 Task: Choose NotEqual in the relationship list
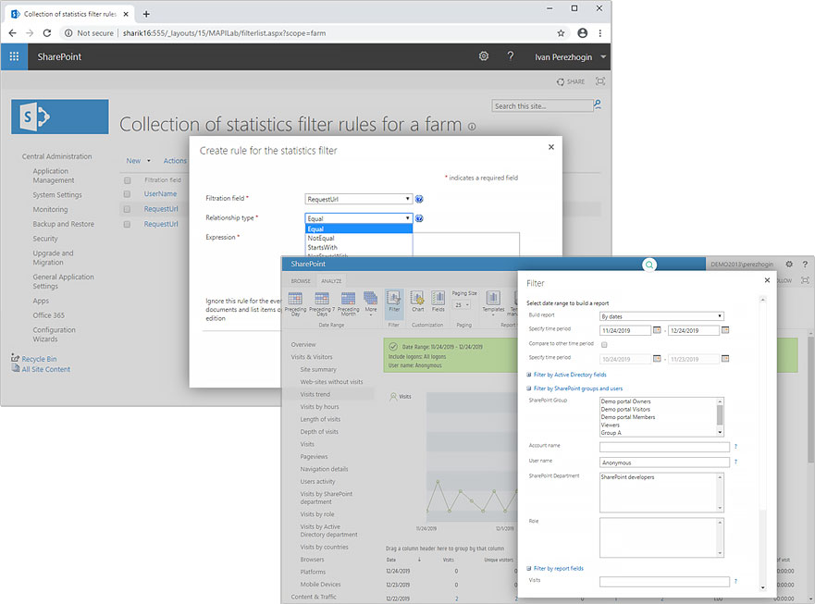[359, 238]
